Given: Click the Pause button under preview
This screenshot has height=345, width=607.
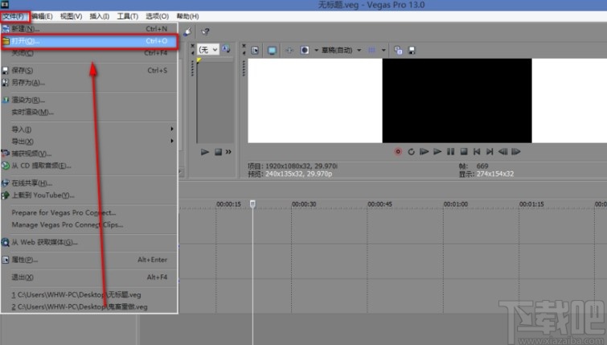Looking at the screenshot, I should click(x=450, y=152).
